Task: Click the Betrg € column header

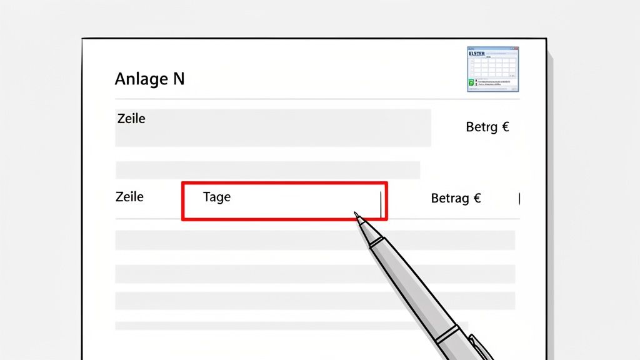Action: 487,127
